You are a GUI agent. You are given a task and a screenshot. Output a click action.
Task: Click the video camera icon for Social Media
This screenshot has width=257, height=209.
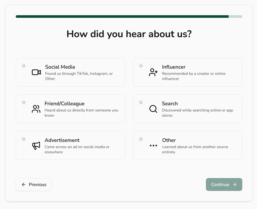[x=36, y=72]
